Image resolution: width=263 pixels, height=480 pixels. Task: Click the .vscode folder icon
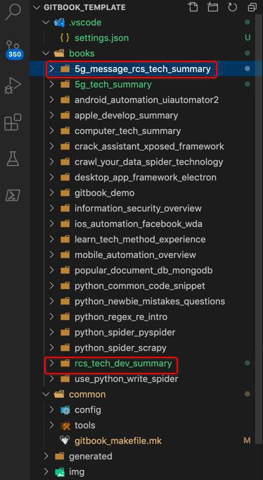(x=59, y=23)
